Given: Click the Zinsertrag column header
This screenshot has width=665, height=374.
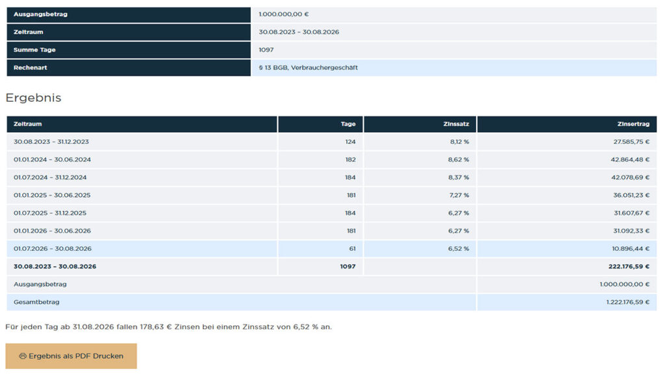Looking at the screenshot, I should tap(633, 124).
